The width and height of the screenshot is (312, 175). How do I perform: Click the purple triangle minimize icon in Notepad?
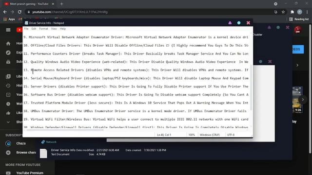[230, 23]
